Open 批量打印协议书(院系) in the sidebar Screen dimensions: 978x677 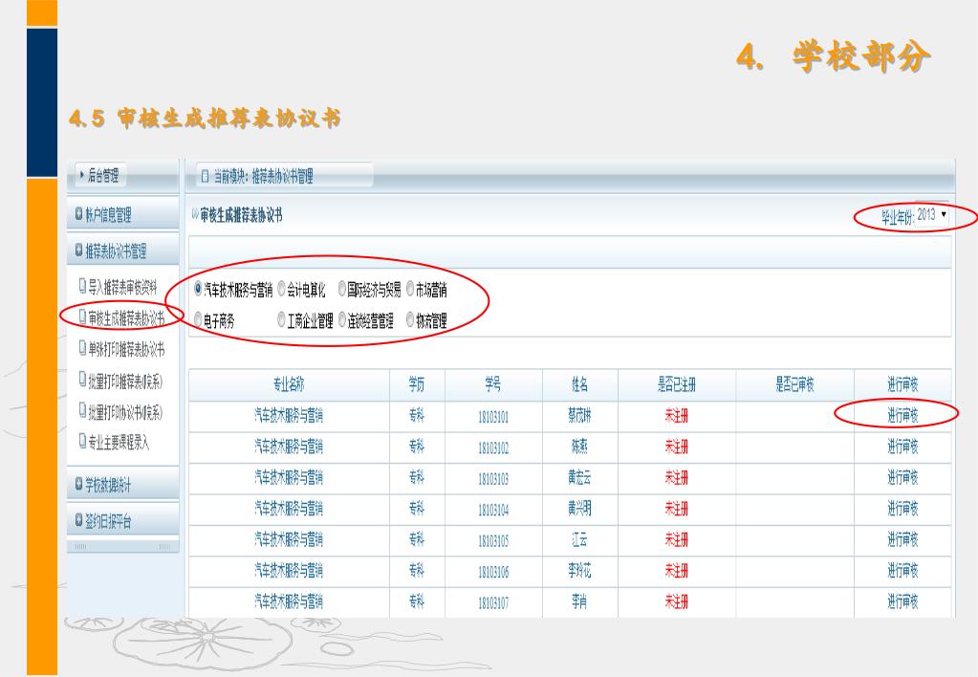click(125, 411)
